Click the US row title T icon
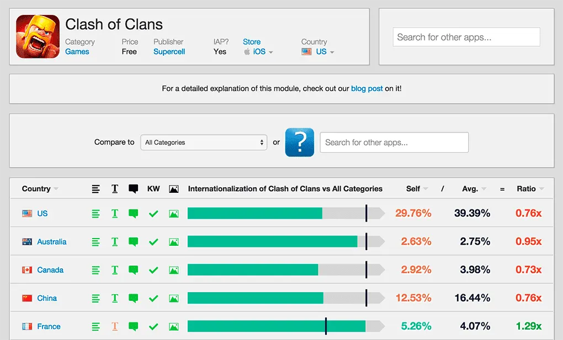Viewport: 563px width, 340px height. coord(115,214)
